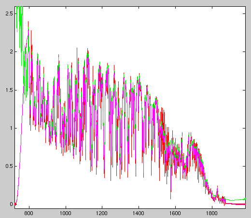Click the 2.5 y-axis tick label
This screenshot has width=251, height=218.
[9, 13]
